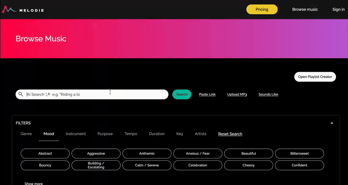
Task: Expand more moods with Show more
Action: (x=34, y=183)
